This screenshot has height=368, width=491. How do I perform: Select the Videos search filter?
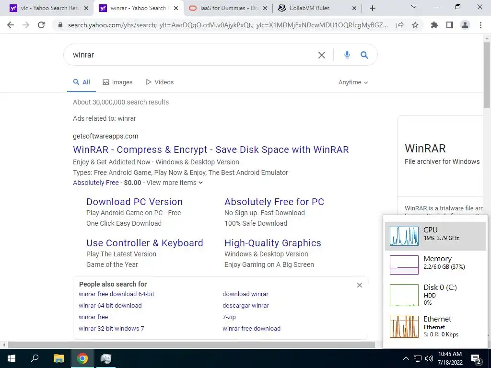(x=160, y=82)
